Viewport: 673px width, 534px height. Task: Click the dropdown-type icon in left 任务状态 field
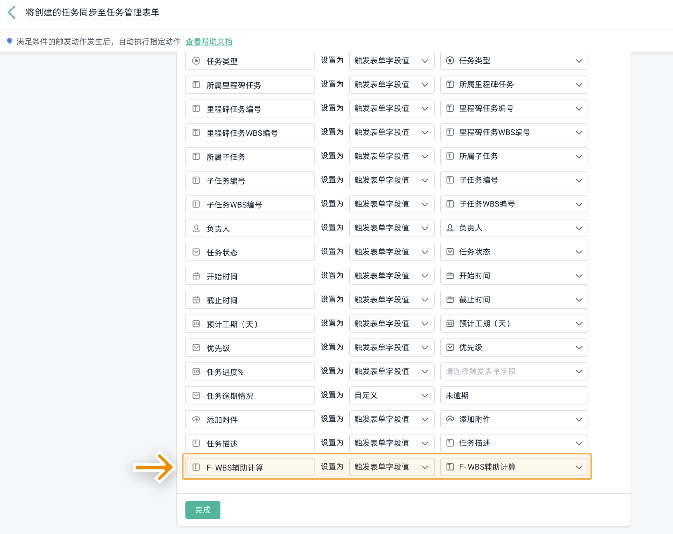tap(196, 252)
